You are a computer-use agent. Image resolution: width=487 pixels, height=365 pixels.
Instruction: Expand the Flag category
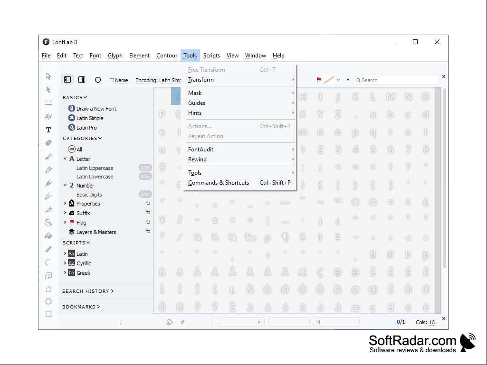[x=65, y=222]
